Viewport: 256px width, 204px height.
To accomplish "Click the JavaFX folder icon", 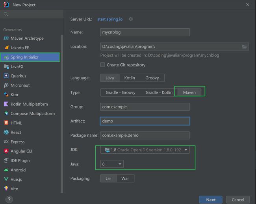I will [6, 66].
